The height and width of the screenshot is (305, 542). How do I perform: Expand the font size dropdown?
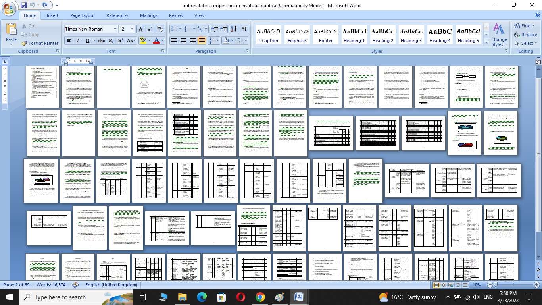pos(132,29)
